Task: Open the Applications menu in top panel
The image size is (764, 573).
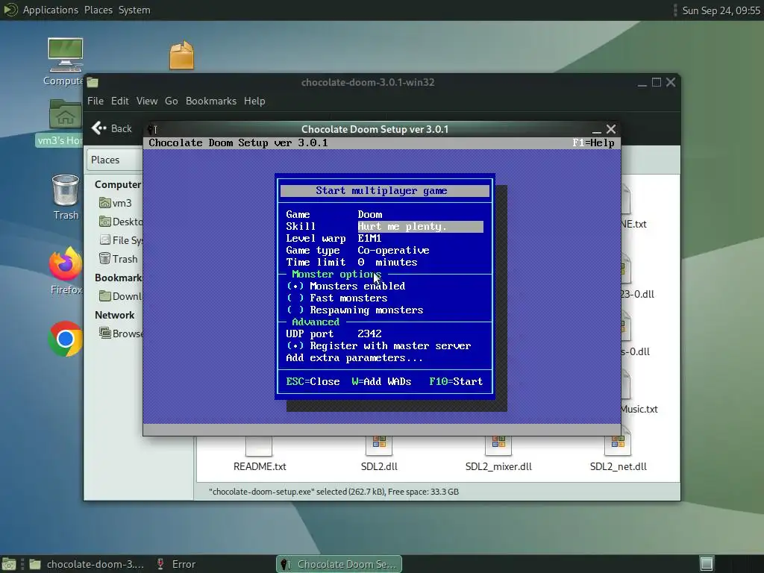Action: 51,10
